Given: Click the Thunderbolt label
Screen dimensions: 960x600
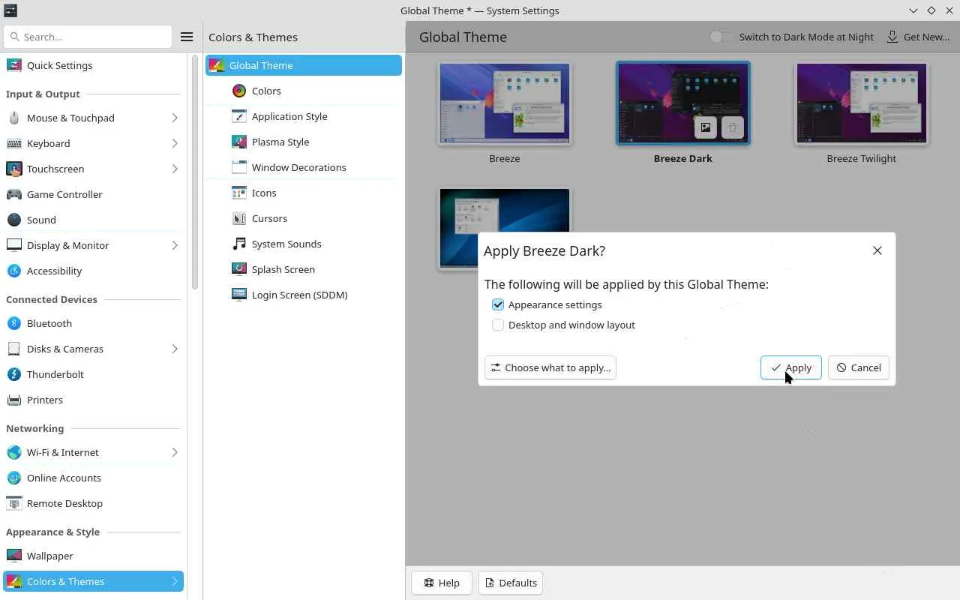Looking at the screenshot, I should point(55,374).
